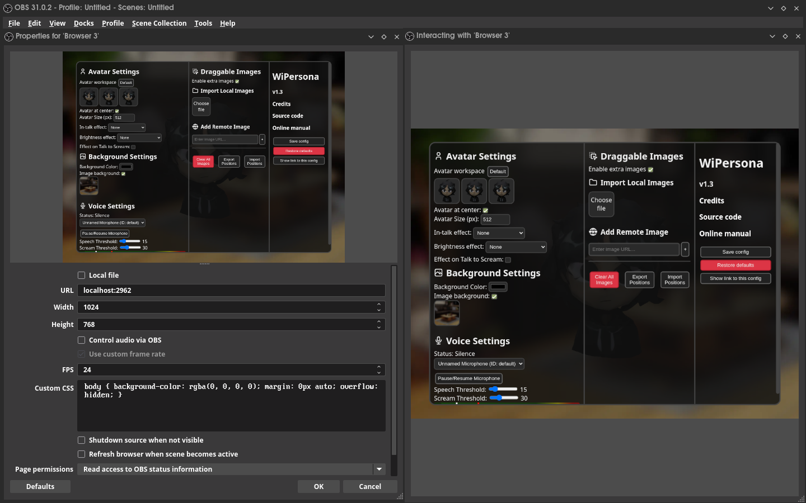This screenshot has height=503, width=806.
Task: Confirm properties with the OK button
Action: pyautogui.click(x=318, y=487)
